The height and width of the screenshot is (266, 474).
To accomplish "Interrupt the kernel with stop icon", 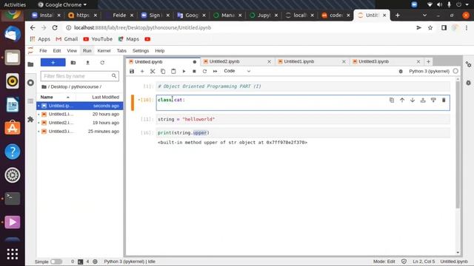I will (194, 71).
